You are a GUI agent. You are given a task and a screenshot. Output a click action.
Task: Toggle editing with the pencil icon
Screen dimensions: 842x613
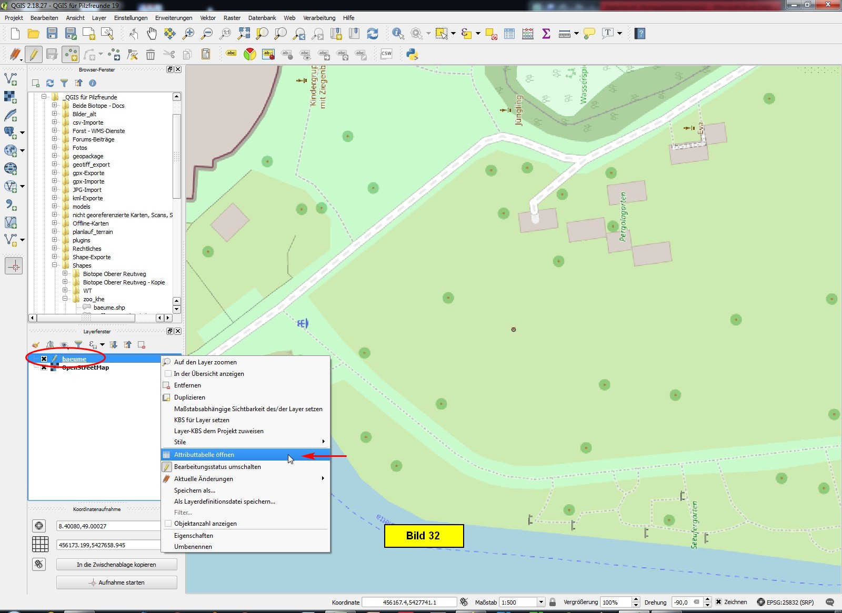[33, 54]
